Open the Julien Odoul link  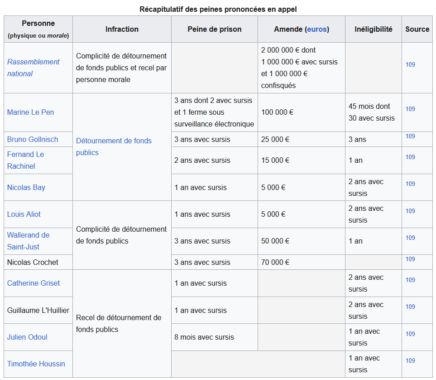click(27, 337)
